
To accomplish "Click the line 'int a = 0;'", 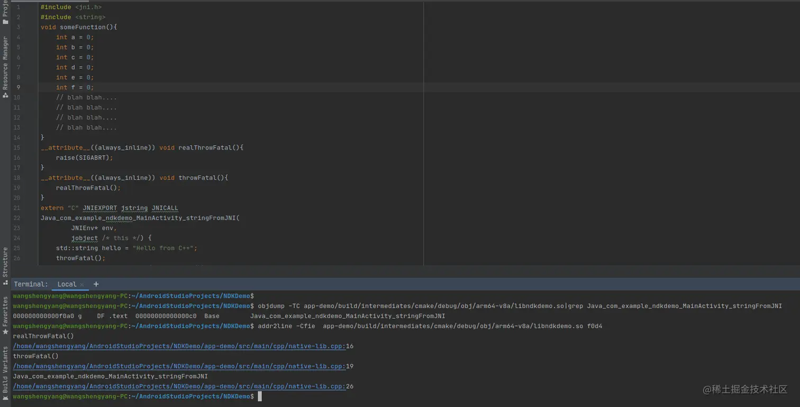I will (x=75, y=38).
